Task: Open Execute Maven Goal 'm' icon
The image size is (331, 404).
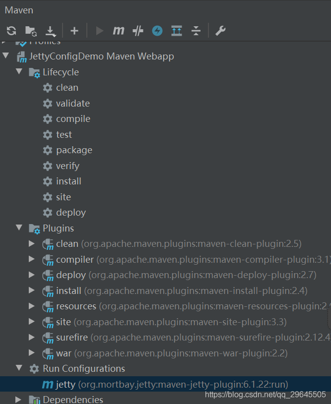Action: click(119, 31)
